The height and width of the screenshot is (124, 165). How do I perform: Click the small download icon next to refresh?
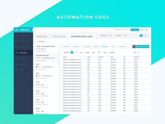point(138,53)
